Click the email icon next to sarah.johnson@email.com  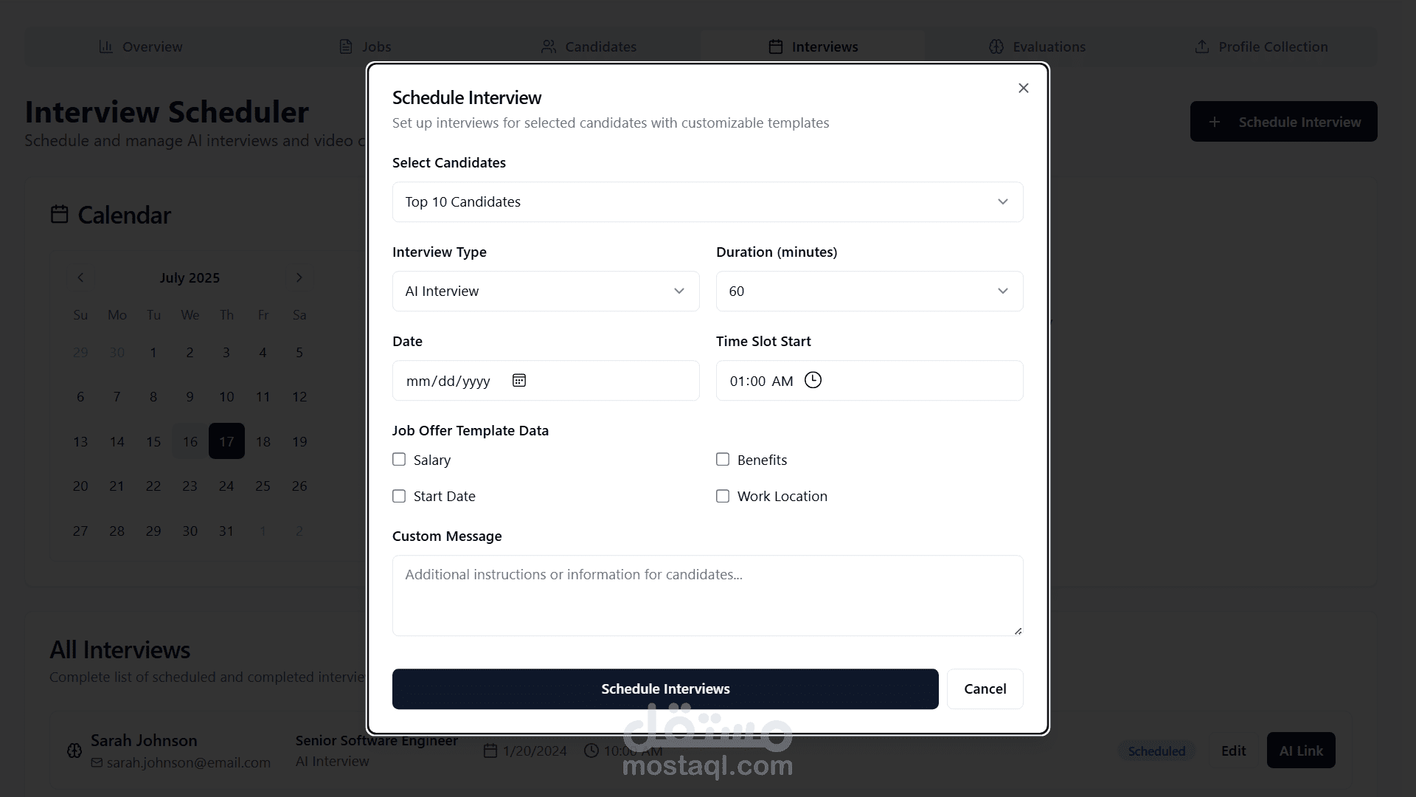click(97, 762)
